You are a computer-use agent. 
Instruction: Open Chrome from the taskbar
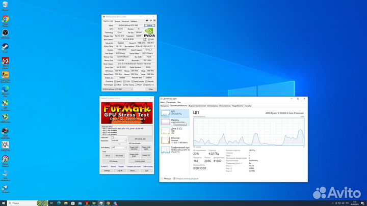[x=108, y=203]
